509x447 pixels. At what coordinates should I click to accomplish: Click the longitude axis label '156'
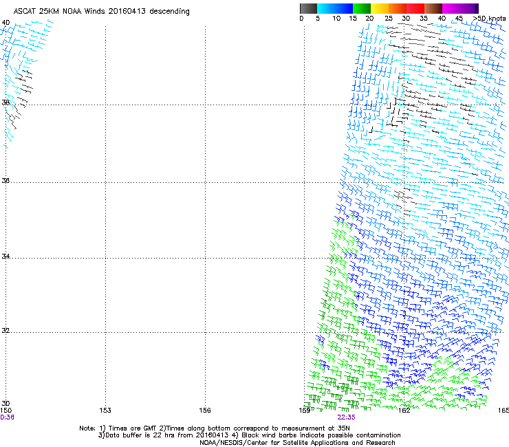[x=205, y=411]
